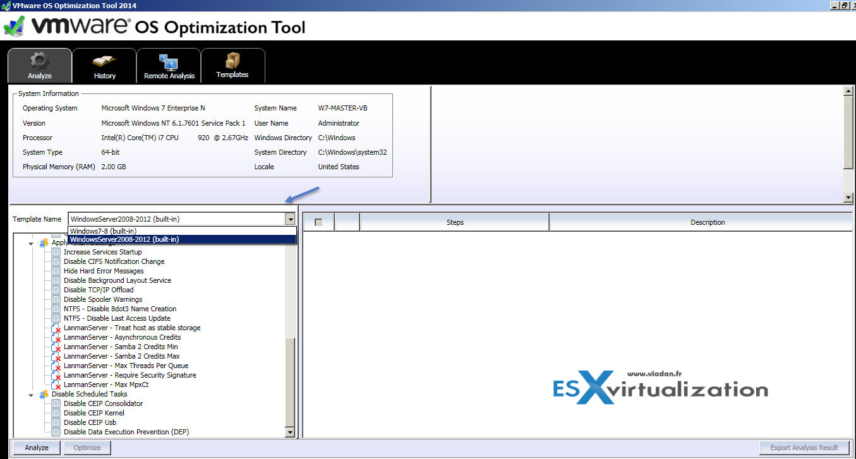Select red-X icon for LanmanServer Max MpxCt

click(56, 385)
